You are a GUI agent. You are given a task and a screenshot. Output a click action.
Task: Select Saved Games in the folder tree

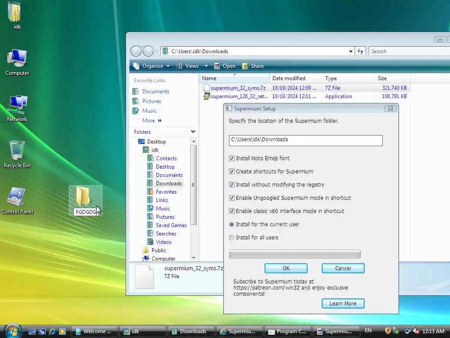171,225
